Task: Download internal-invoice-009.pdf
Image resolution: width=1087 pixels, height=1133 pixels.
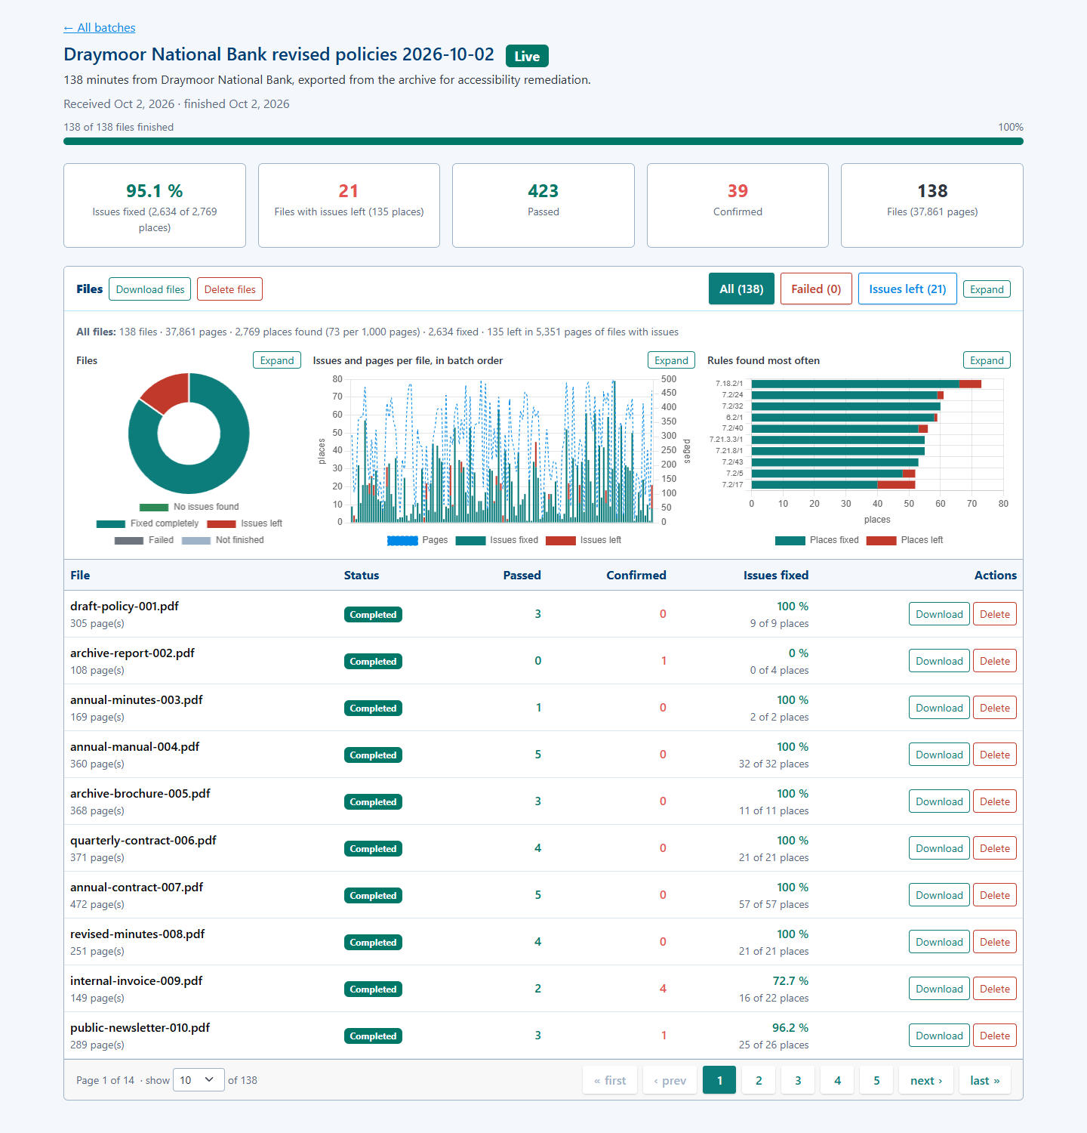Action: pyautogui.click(x=939, y=989)
